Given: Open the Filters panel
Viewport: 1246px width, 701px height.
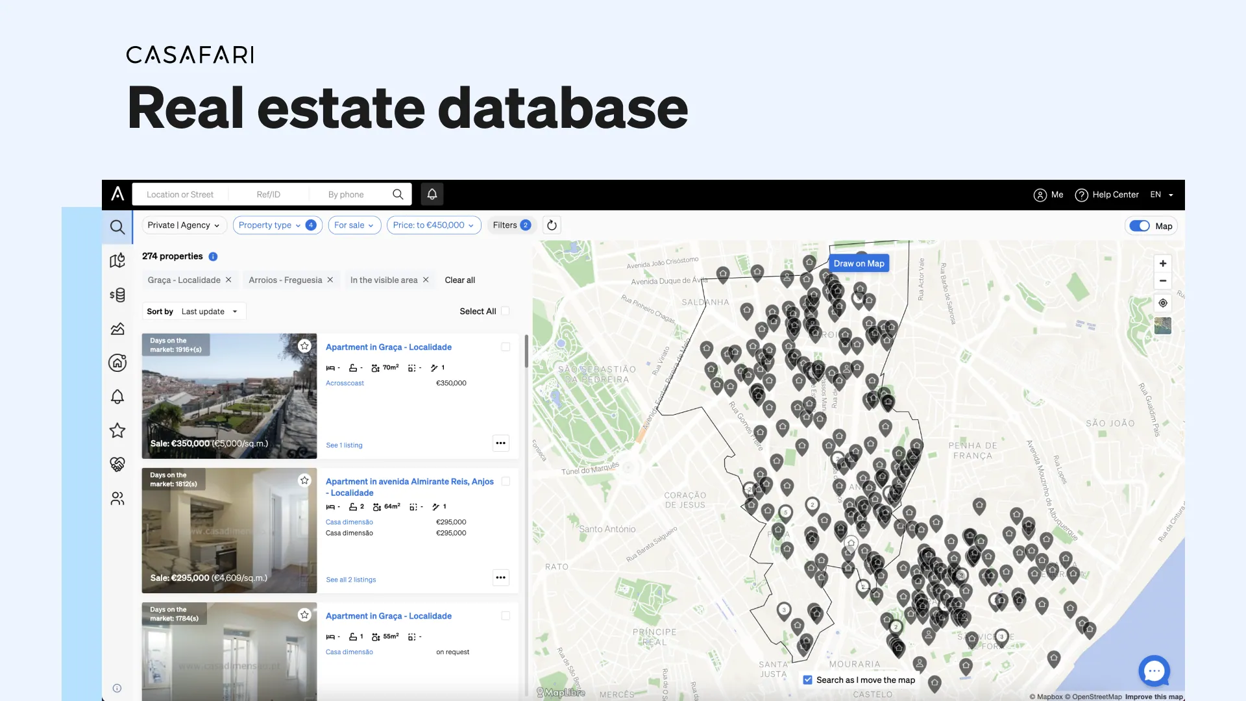Looking at the screenshot, I should (511, 225).
